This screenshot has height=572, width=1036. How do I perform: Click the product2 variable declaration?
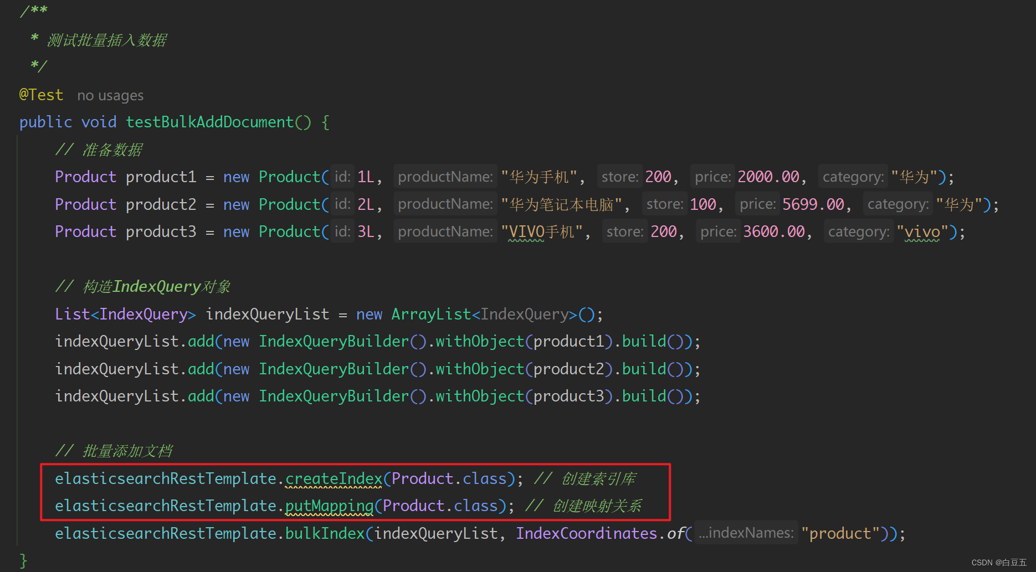click(161, 204)
